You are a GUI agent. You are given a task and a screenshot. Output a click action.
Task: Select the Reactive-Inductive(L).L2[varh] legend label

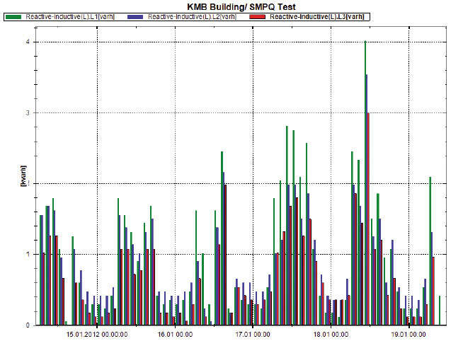[x=193, y=17]
